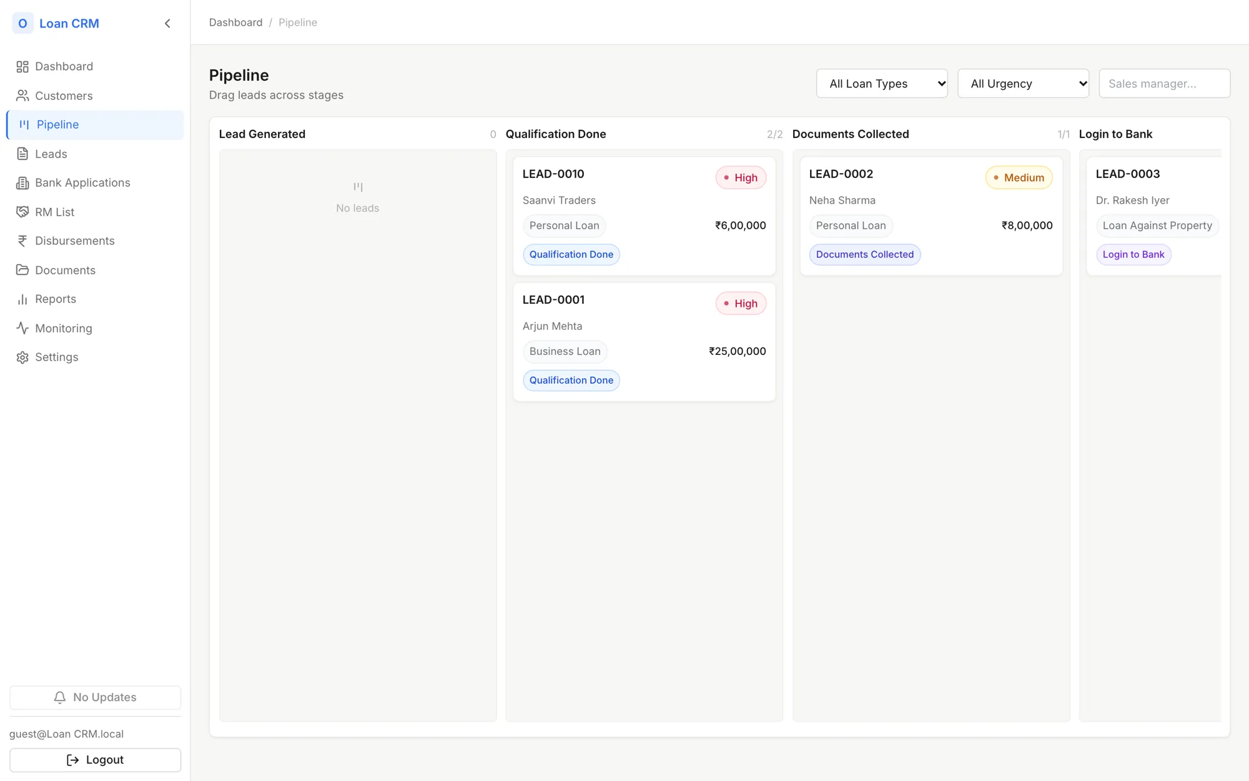
Task: Click guest@Loan CRM.local account text
Action: pyautogui.click(x=66, y=734)
